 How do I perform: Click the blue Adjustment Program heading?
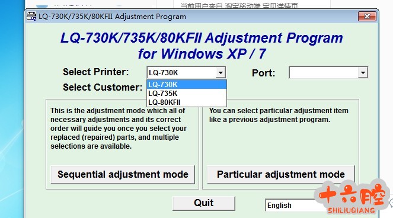(x=202, y=46)
